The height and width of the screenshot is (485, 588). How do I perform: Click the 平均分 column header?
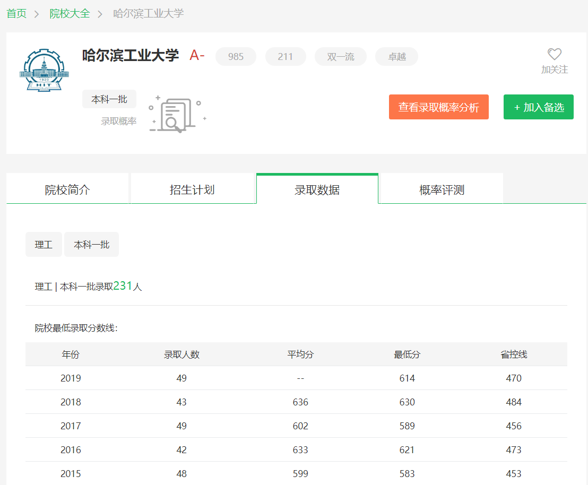click(300, 354)
